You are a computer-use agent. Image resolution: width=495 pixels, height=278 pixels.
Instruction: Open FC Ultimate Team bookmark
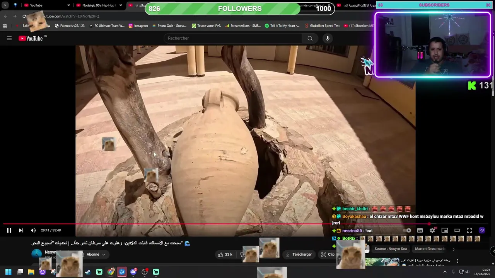pyautogui.click(x=106, y=26)
